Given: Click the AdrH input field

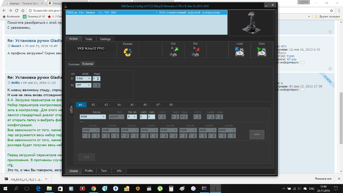Looking at the screenshot, I should pos(143,117).
